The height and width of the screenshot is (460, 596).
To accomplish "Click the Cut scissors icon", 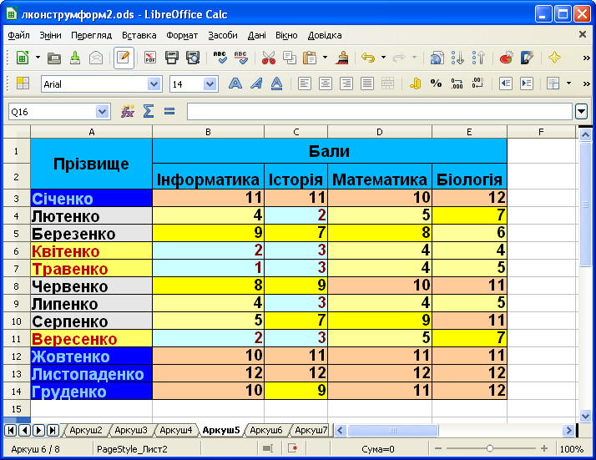I will coord(268,58).
